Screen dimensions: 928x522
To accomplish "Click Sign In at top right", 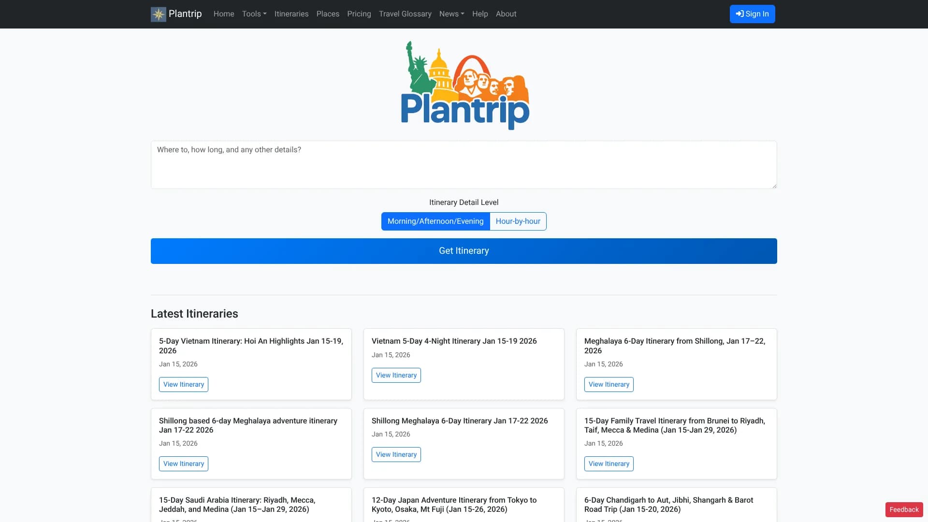I will click(x=752, y=14).
